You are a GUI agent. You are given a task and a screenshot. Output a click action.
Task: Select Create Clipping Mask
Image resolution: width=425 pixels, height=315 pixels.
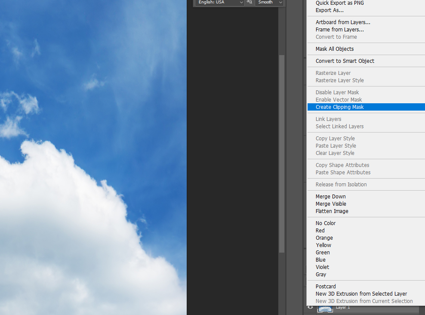366,107
